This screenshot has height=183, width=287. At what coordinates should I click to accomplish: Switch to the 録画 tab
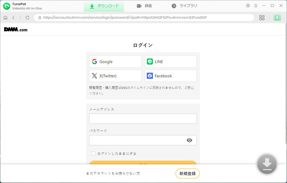(x=144, y=6)
